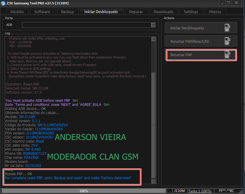Click phone icon on Iniciar Desbloqueio button

point(227,28)
